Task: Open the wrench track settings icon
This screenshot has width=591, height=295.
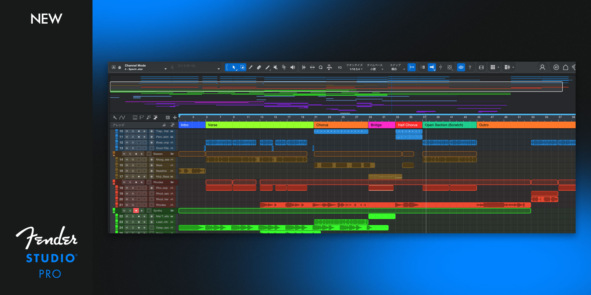Action: (x=115, y=117)
